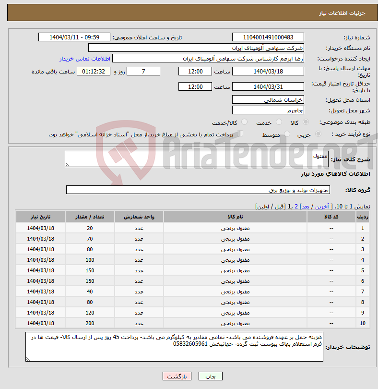Click the unit عدد in row 3
Image resolution: width=378 pixels, height=389 pixels.
point(139,249)
